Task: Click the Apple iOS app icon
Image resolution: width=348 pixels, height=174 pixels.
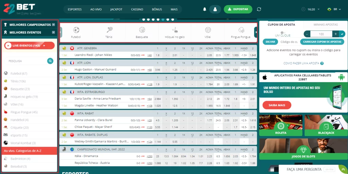Action: [x=264, y=77]
